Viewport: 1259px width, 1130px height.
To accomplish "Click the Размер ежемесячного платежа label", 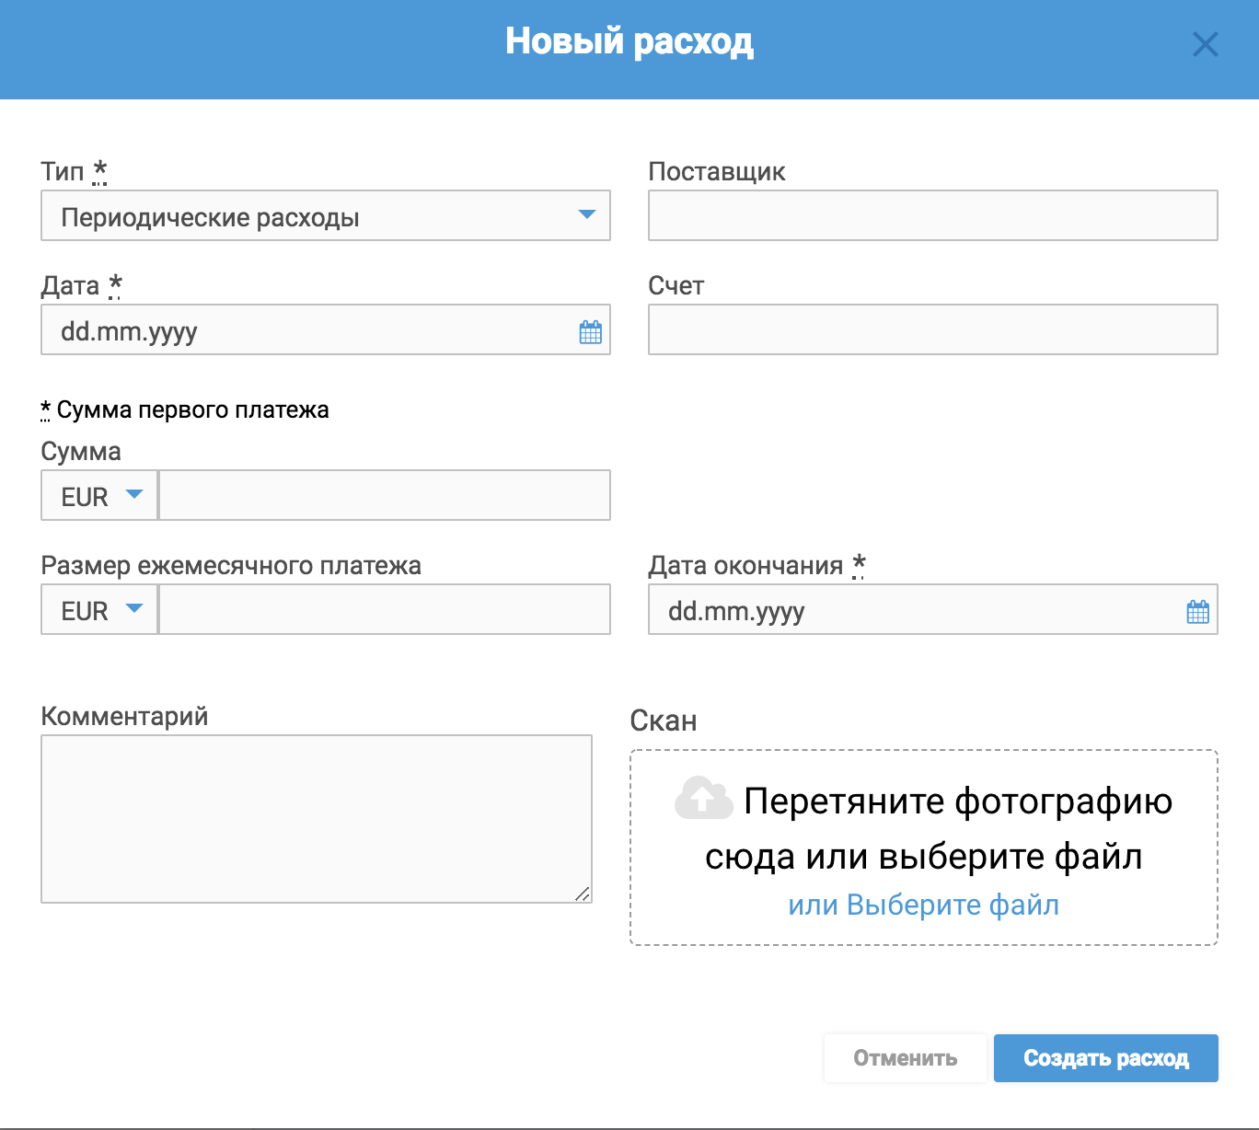I will (x=231, y=565).
